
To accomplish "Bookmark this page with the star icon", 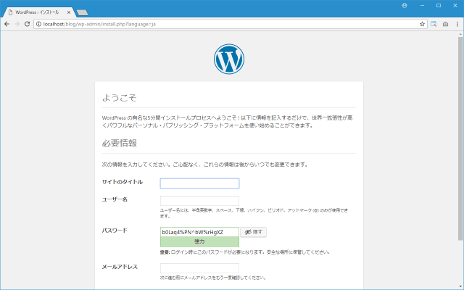I will tap(422, 24).
